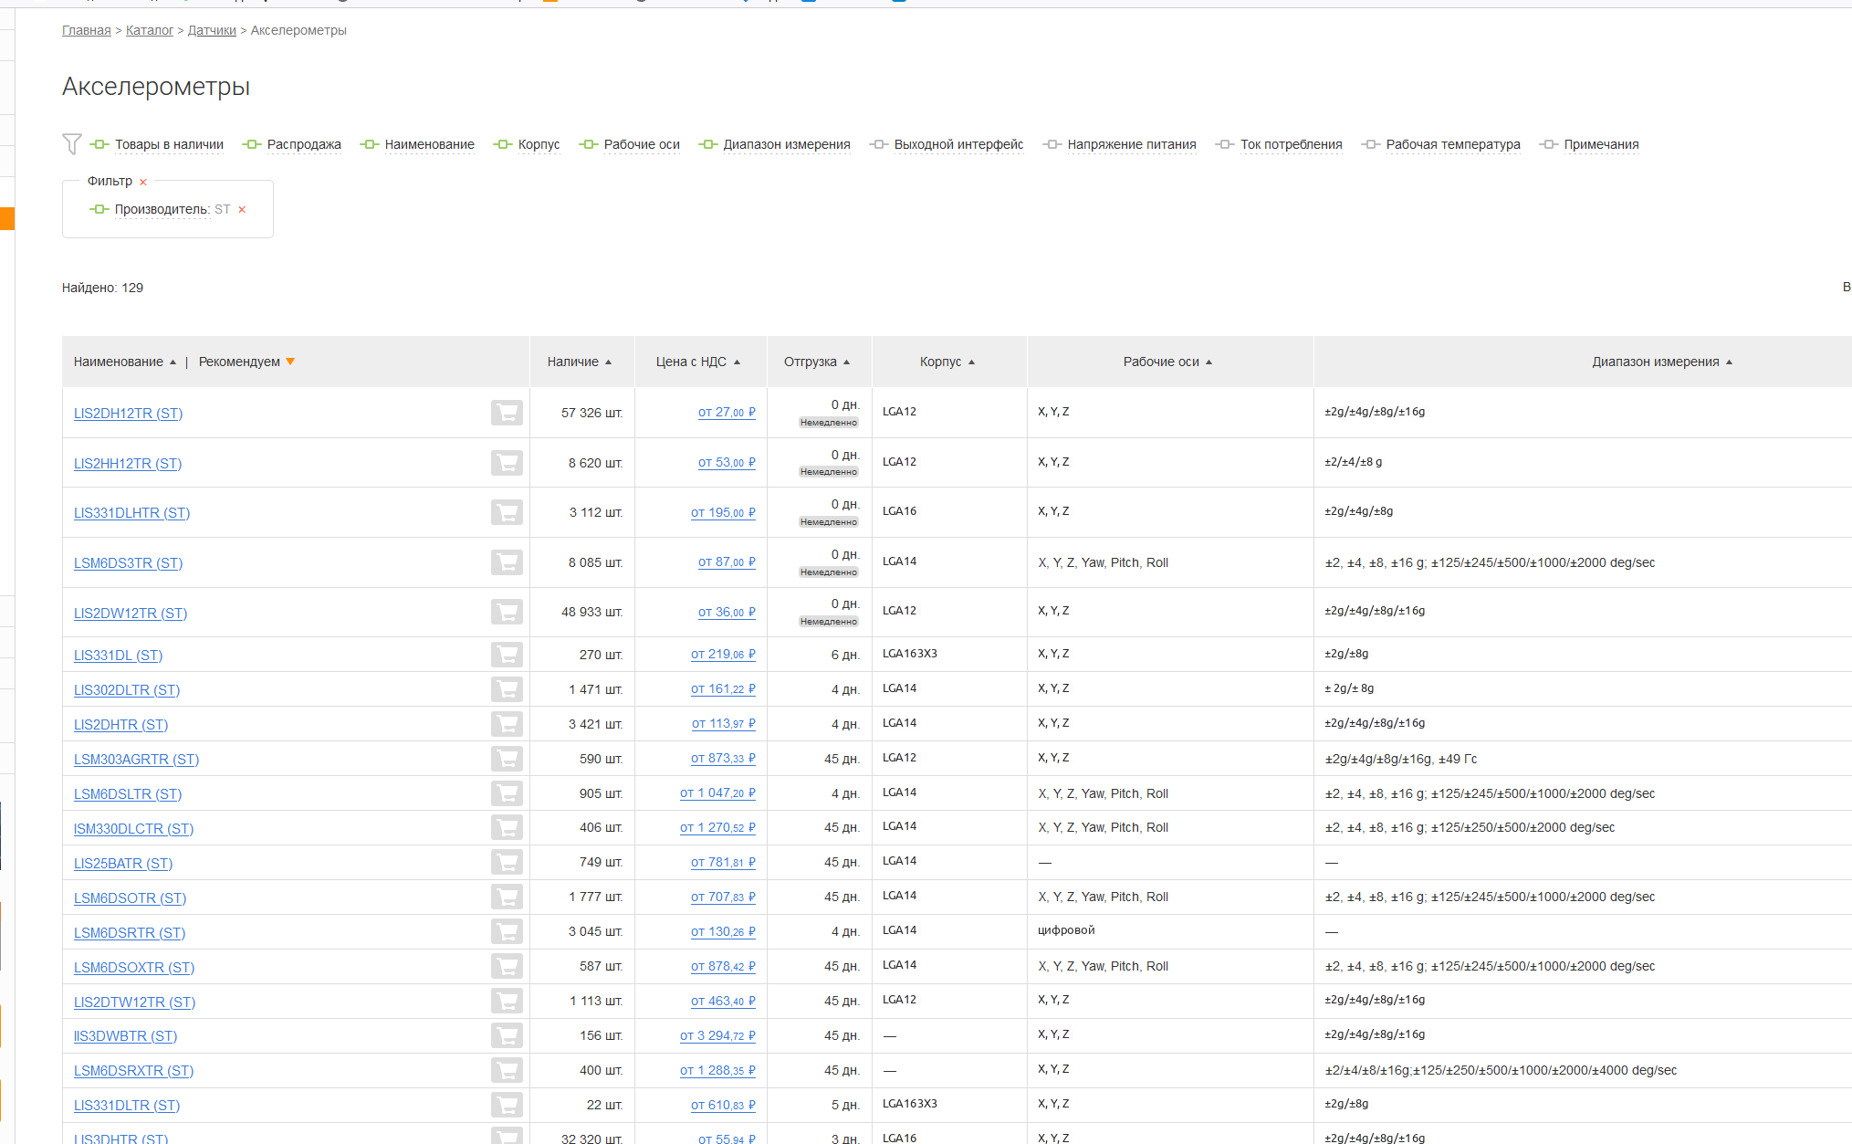Click cart icon next to LIS331DL
Image resolution: width=1852 pixels, height=1144 pixels.
click(x=507, y=655)
